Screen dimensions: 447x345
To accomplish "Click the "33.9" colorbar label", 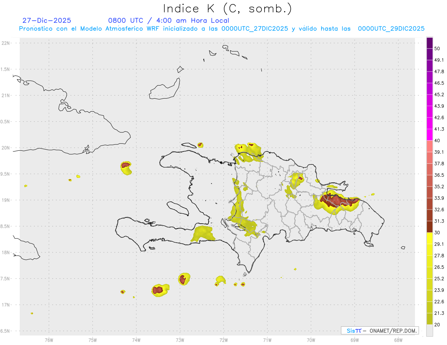I will pos(439,198).
